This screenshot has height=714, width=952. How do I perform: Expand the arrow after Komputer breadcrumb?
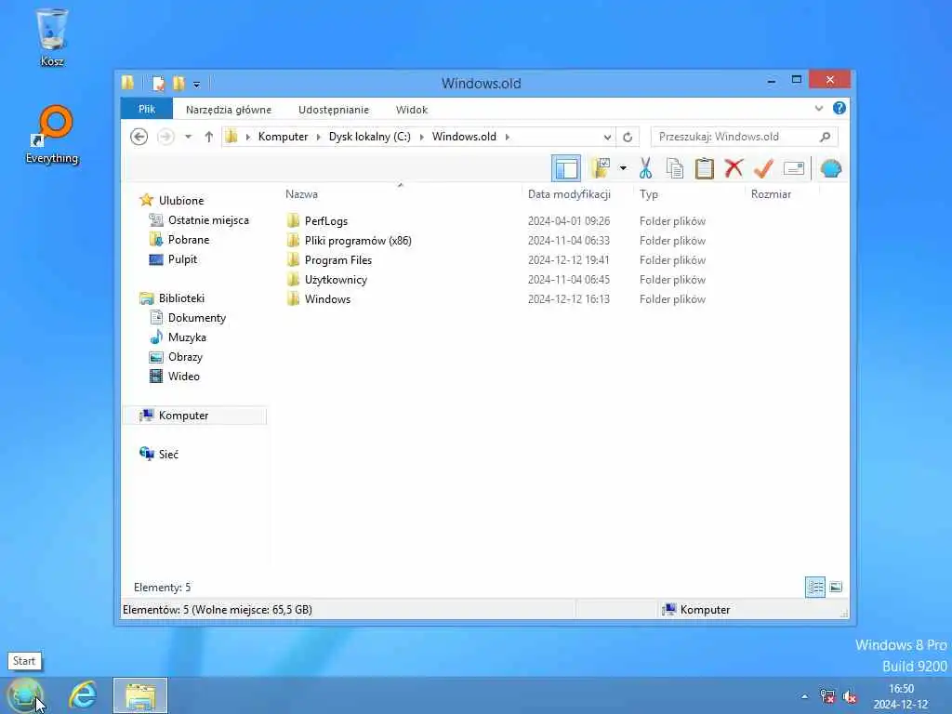point(319,138)
